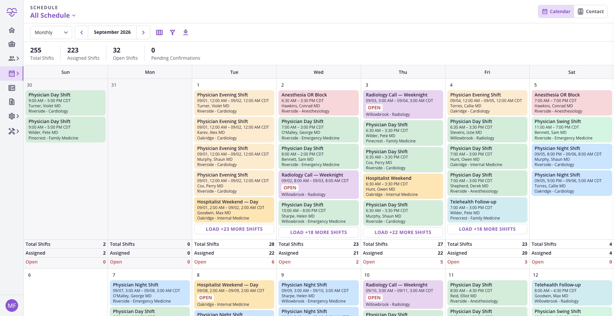Screen dimensions: 614x316
Task: Open Stevens Izzie Physician Day Shift
Action: point(487,130)
